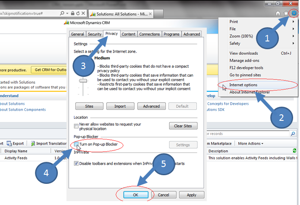This screenshot has width=300, height=205.
Task: Open Pop-up Blocker Settings button
Action: [x=183, y=145]
